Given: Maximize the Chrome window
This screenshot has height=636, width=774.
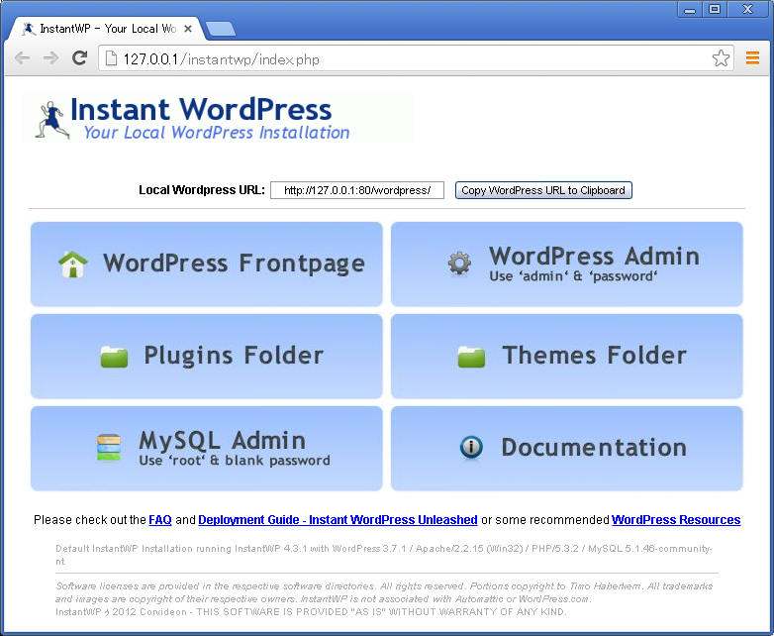Looking at the screenshot, I should coord(714,9).
